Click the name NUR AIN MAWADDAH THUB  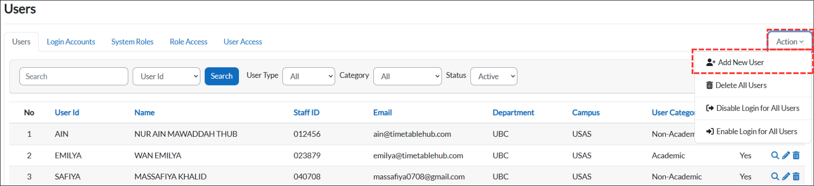186,134
